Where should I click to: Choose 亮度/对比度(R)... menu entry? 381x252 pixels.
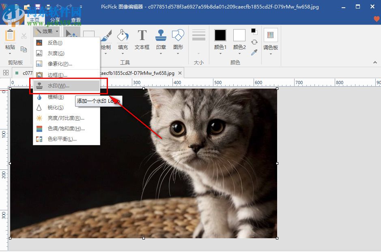click(67, 118)
